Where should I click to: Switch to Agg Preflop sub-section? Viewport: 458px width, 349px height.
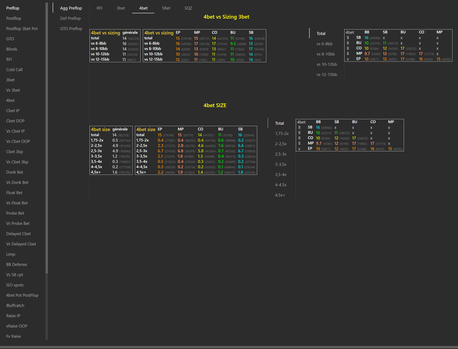pyautogui.click(x=71, y=8)
